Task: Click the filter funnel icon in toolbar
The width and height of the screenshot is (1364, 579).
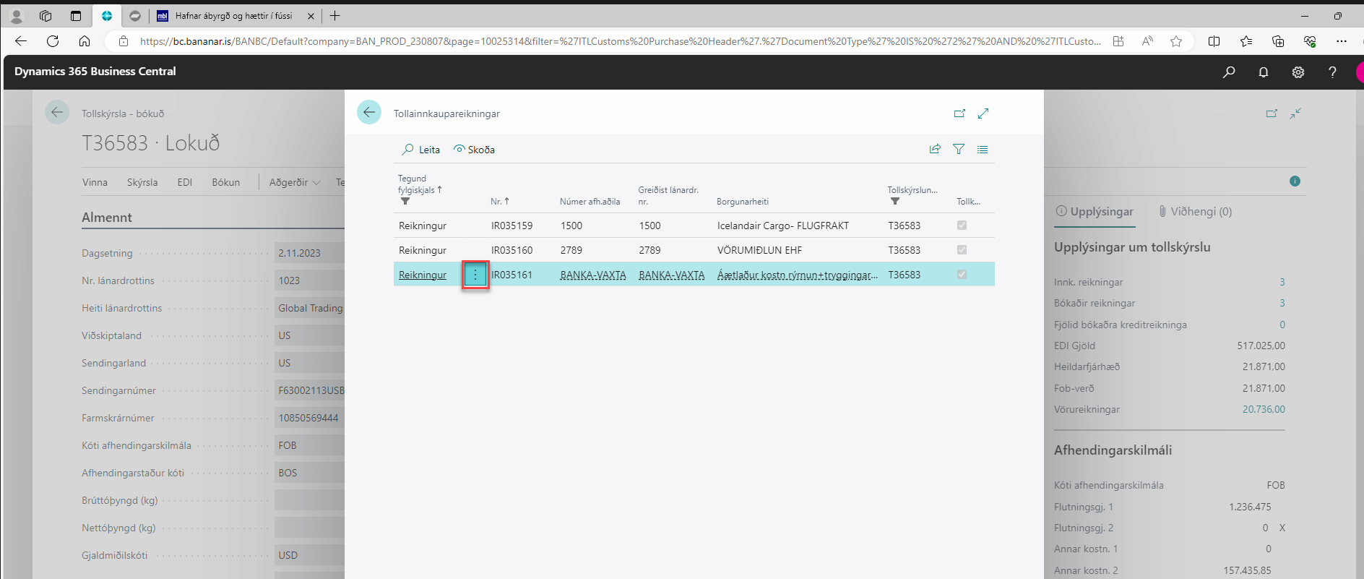Action: 959,149
